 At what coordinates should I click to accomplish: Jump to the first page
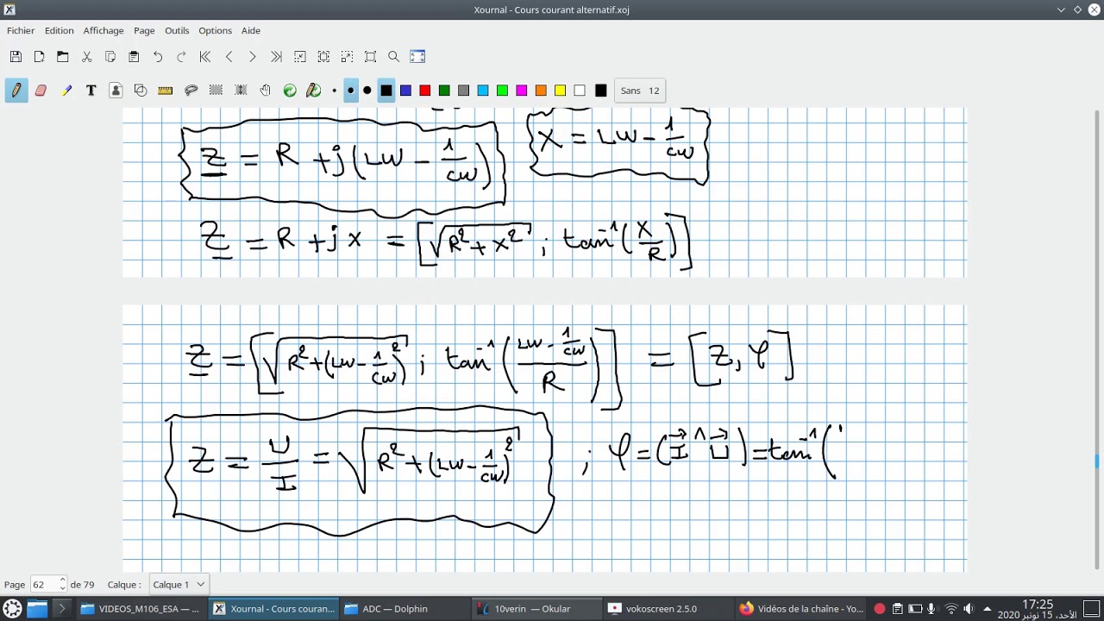(x=205, y=57)
